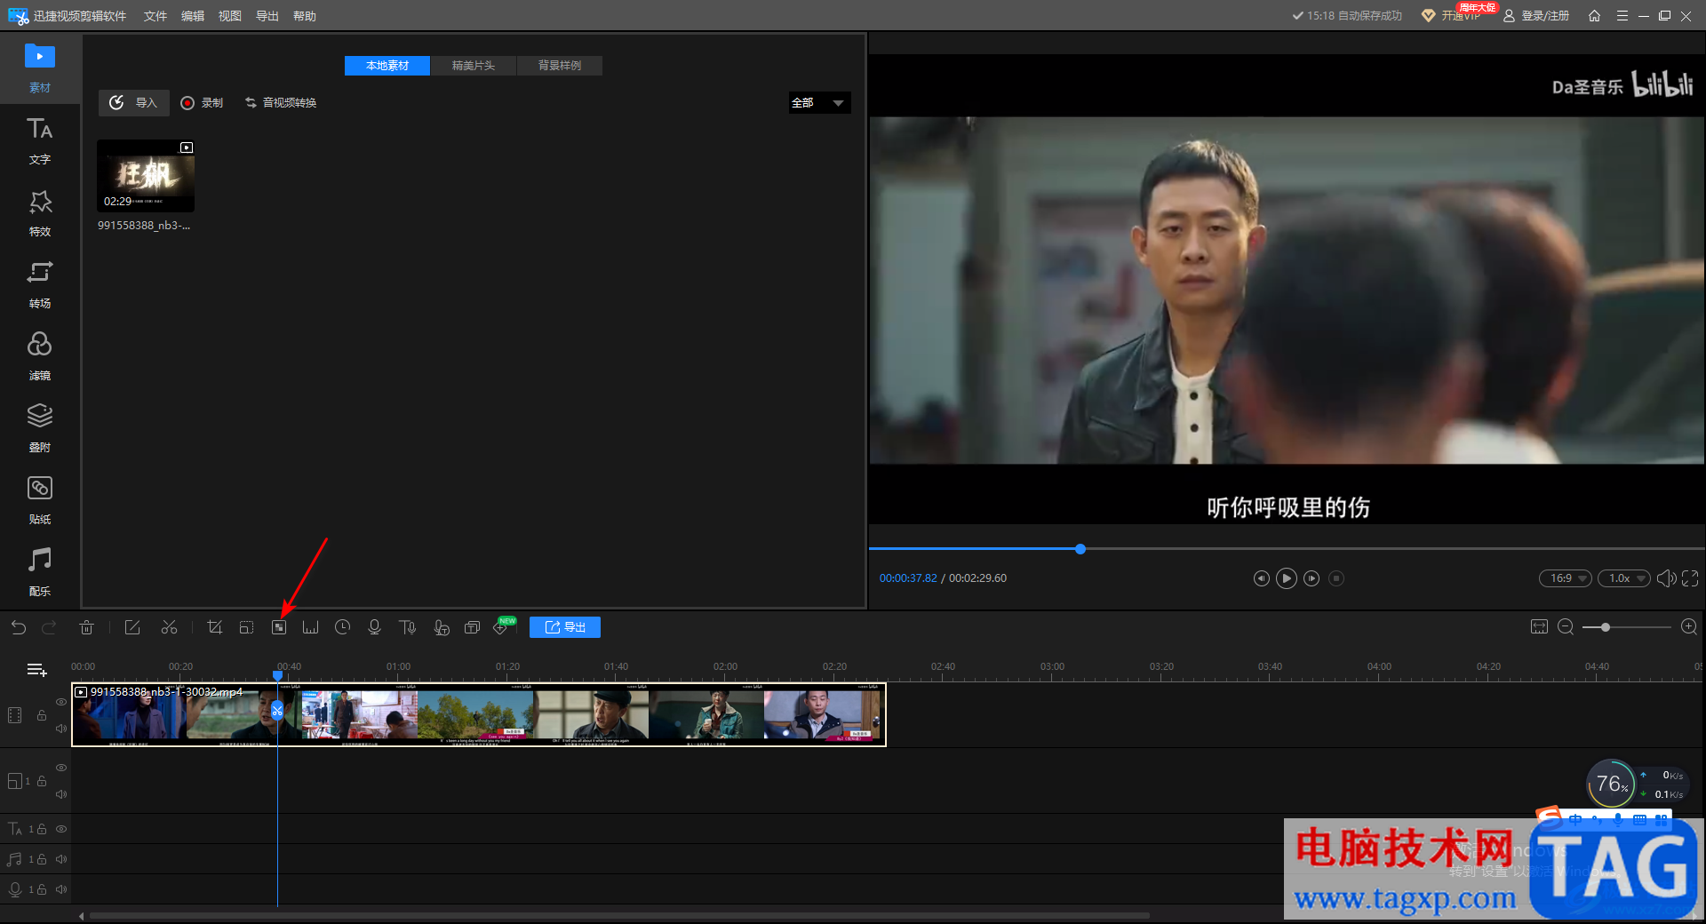1706x924 pixels.
Task: Switch to the 精美片头 tab
Action: pos(473,66)
